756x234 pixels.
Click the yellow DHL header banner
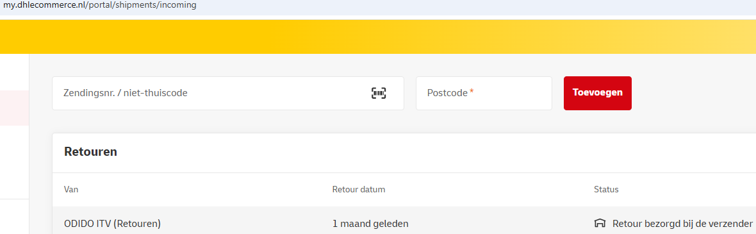[x=378, y=37]
